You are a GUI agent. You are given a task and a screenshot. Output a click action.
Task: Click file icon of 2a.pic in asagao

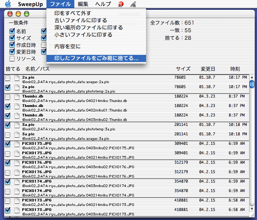17,78
